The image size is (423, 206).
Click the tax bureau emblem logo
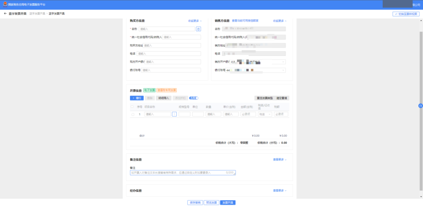(x=5, y=5)
